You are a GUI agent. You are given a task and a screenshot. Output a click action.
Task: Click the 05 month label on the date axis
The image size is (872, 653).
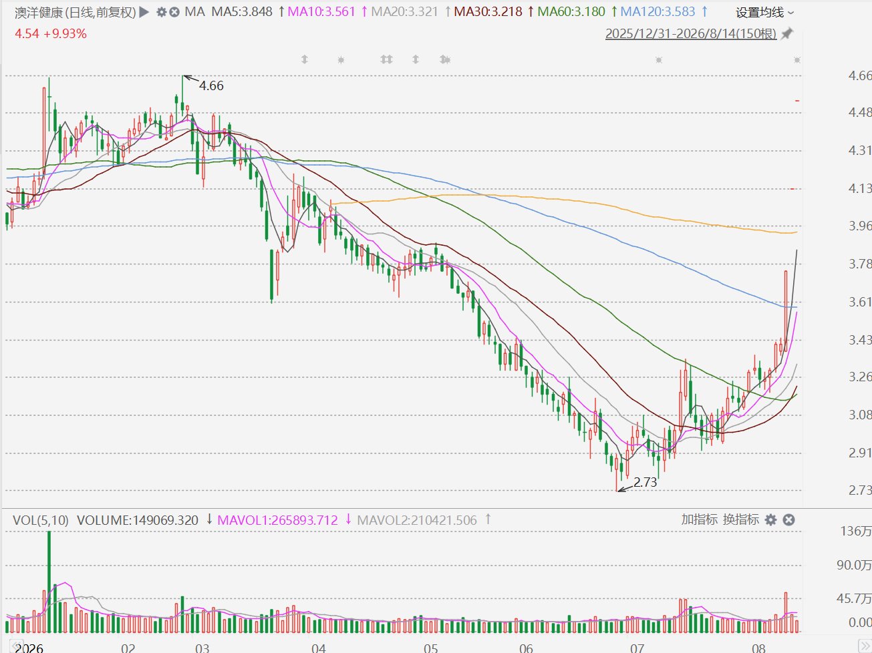point(430,648)
